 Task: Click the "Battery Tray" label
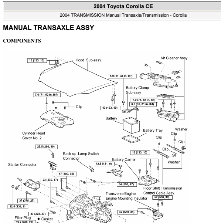(x=153, y=131)
